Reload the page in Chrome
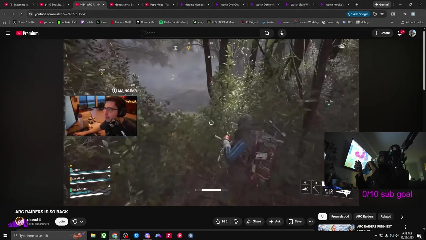The width and height of the screenshot is (426, 240). click(x=21, y=14)
